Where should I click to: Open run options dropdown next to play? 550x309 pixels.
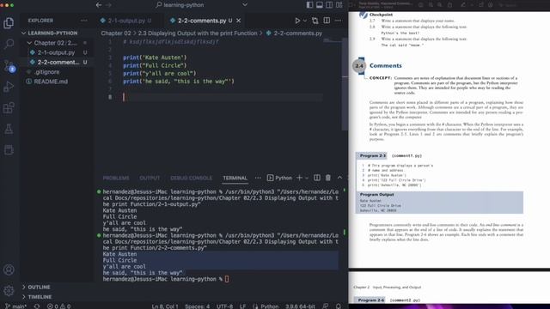(x=305, y=21)
